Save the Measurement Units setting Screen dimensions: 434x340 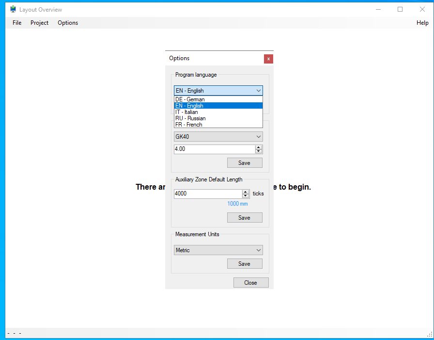245,263
